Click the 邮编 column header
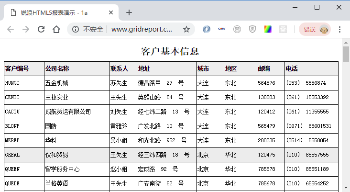Image resolution: width=350 pixels, height=192 pixels. (x=271, y=68)
